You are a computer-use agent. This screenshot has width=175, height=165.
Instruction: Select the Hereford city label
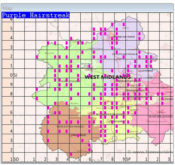click(79, 135)
